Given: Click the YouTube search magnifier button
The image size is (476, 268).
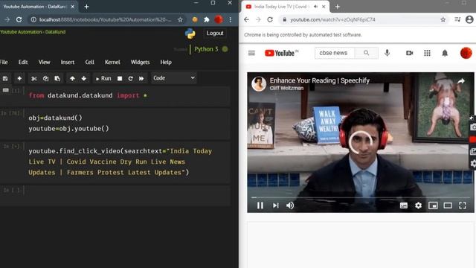Looking at the screenshot, I should (x=367, y=53).
